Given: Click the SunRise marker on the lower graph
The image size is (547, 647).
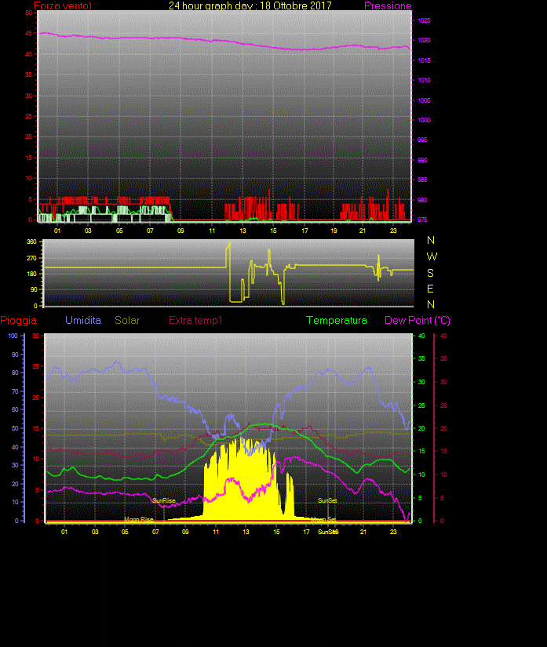Looking at the screenshot, I should [164, 500].
